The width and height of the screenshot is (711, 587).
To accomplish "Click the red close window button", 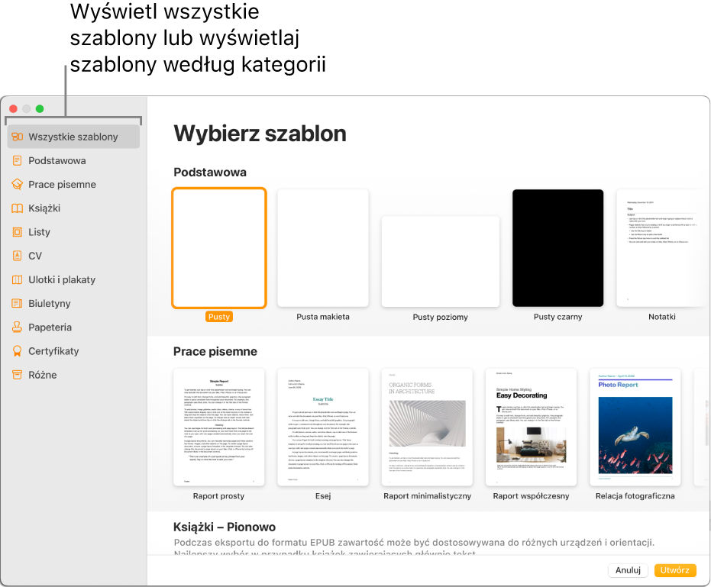I will click(x=13, y=109).
